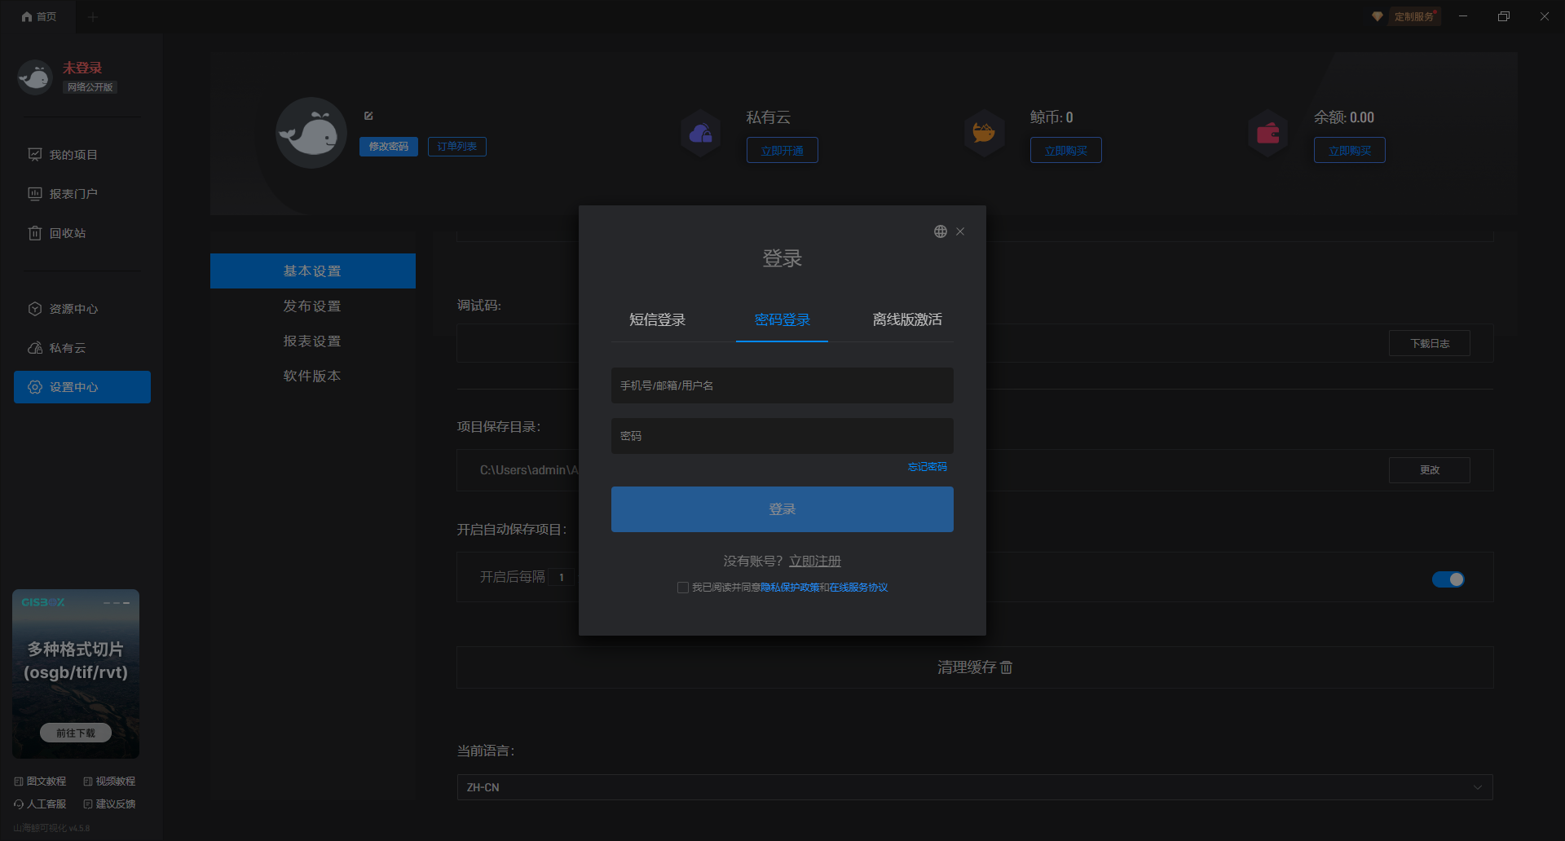Click the 手机号/邮箱/用户名 input field
The width and height of the screenshot is (1565, 841).
click(782, 385)
